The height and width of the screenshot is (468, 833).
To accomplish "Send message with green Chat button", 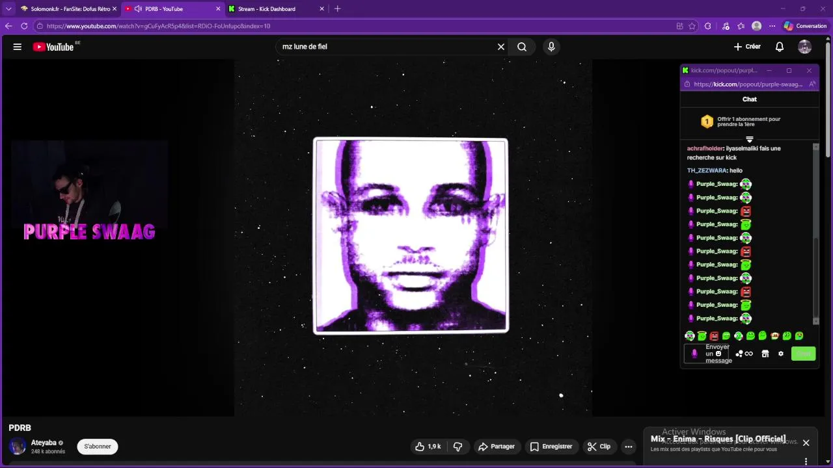I will (x=803, y=354).
